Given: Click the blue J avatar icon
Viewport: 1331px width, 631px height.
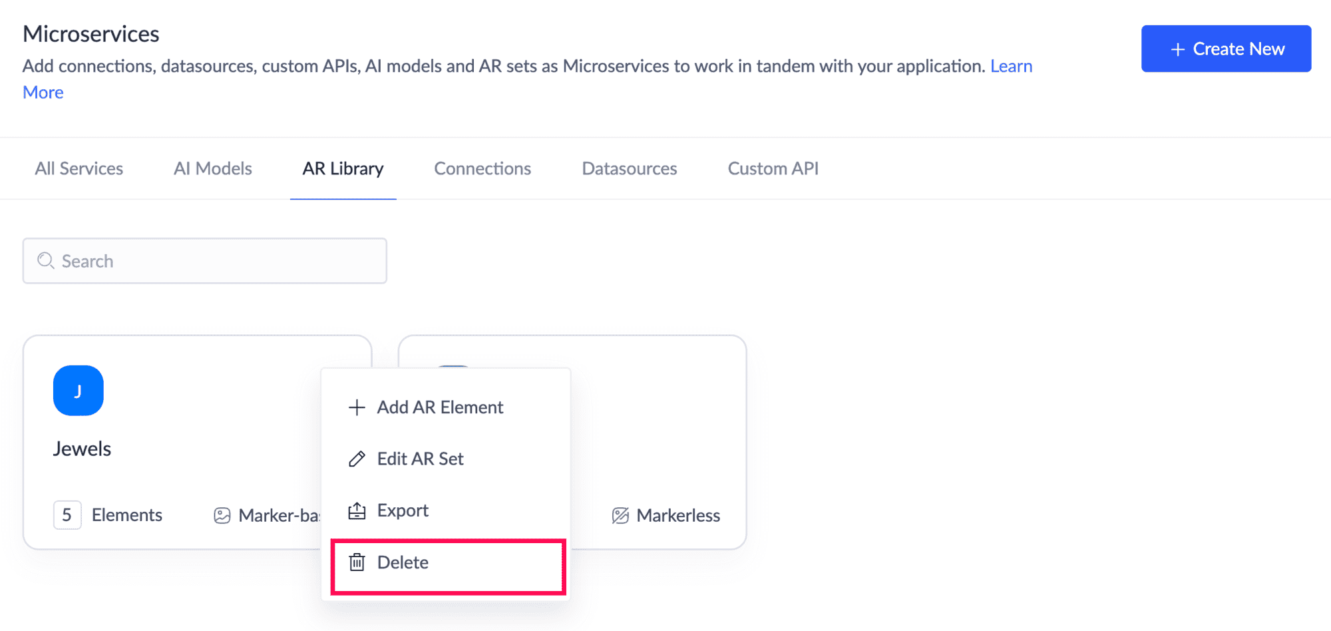Looking at the screenshot, I should pyautogui.click(x=79, y=391).
